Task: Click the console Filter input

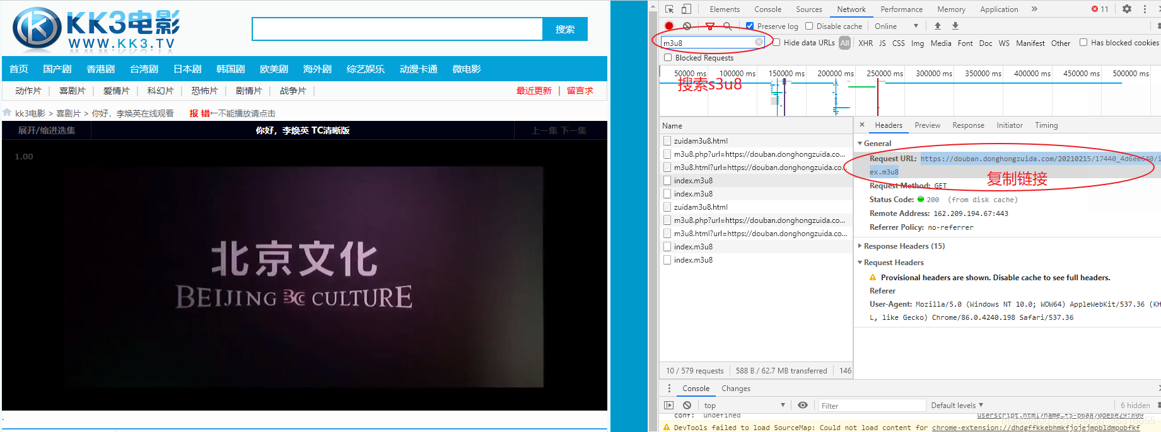Action: (871, 405)
